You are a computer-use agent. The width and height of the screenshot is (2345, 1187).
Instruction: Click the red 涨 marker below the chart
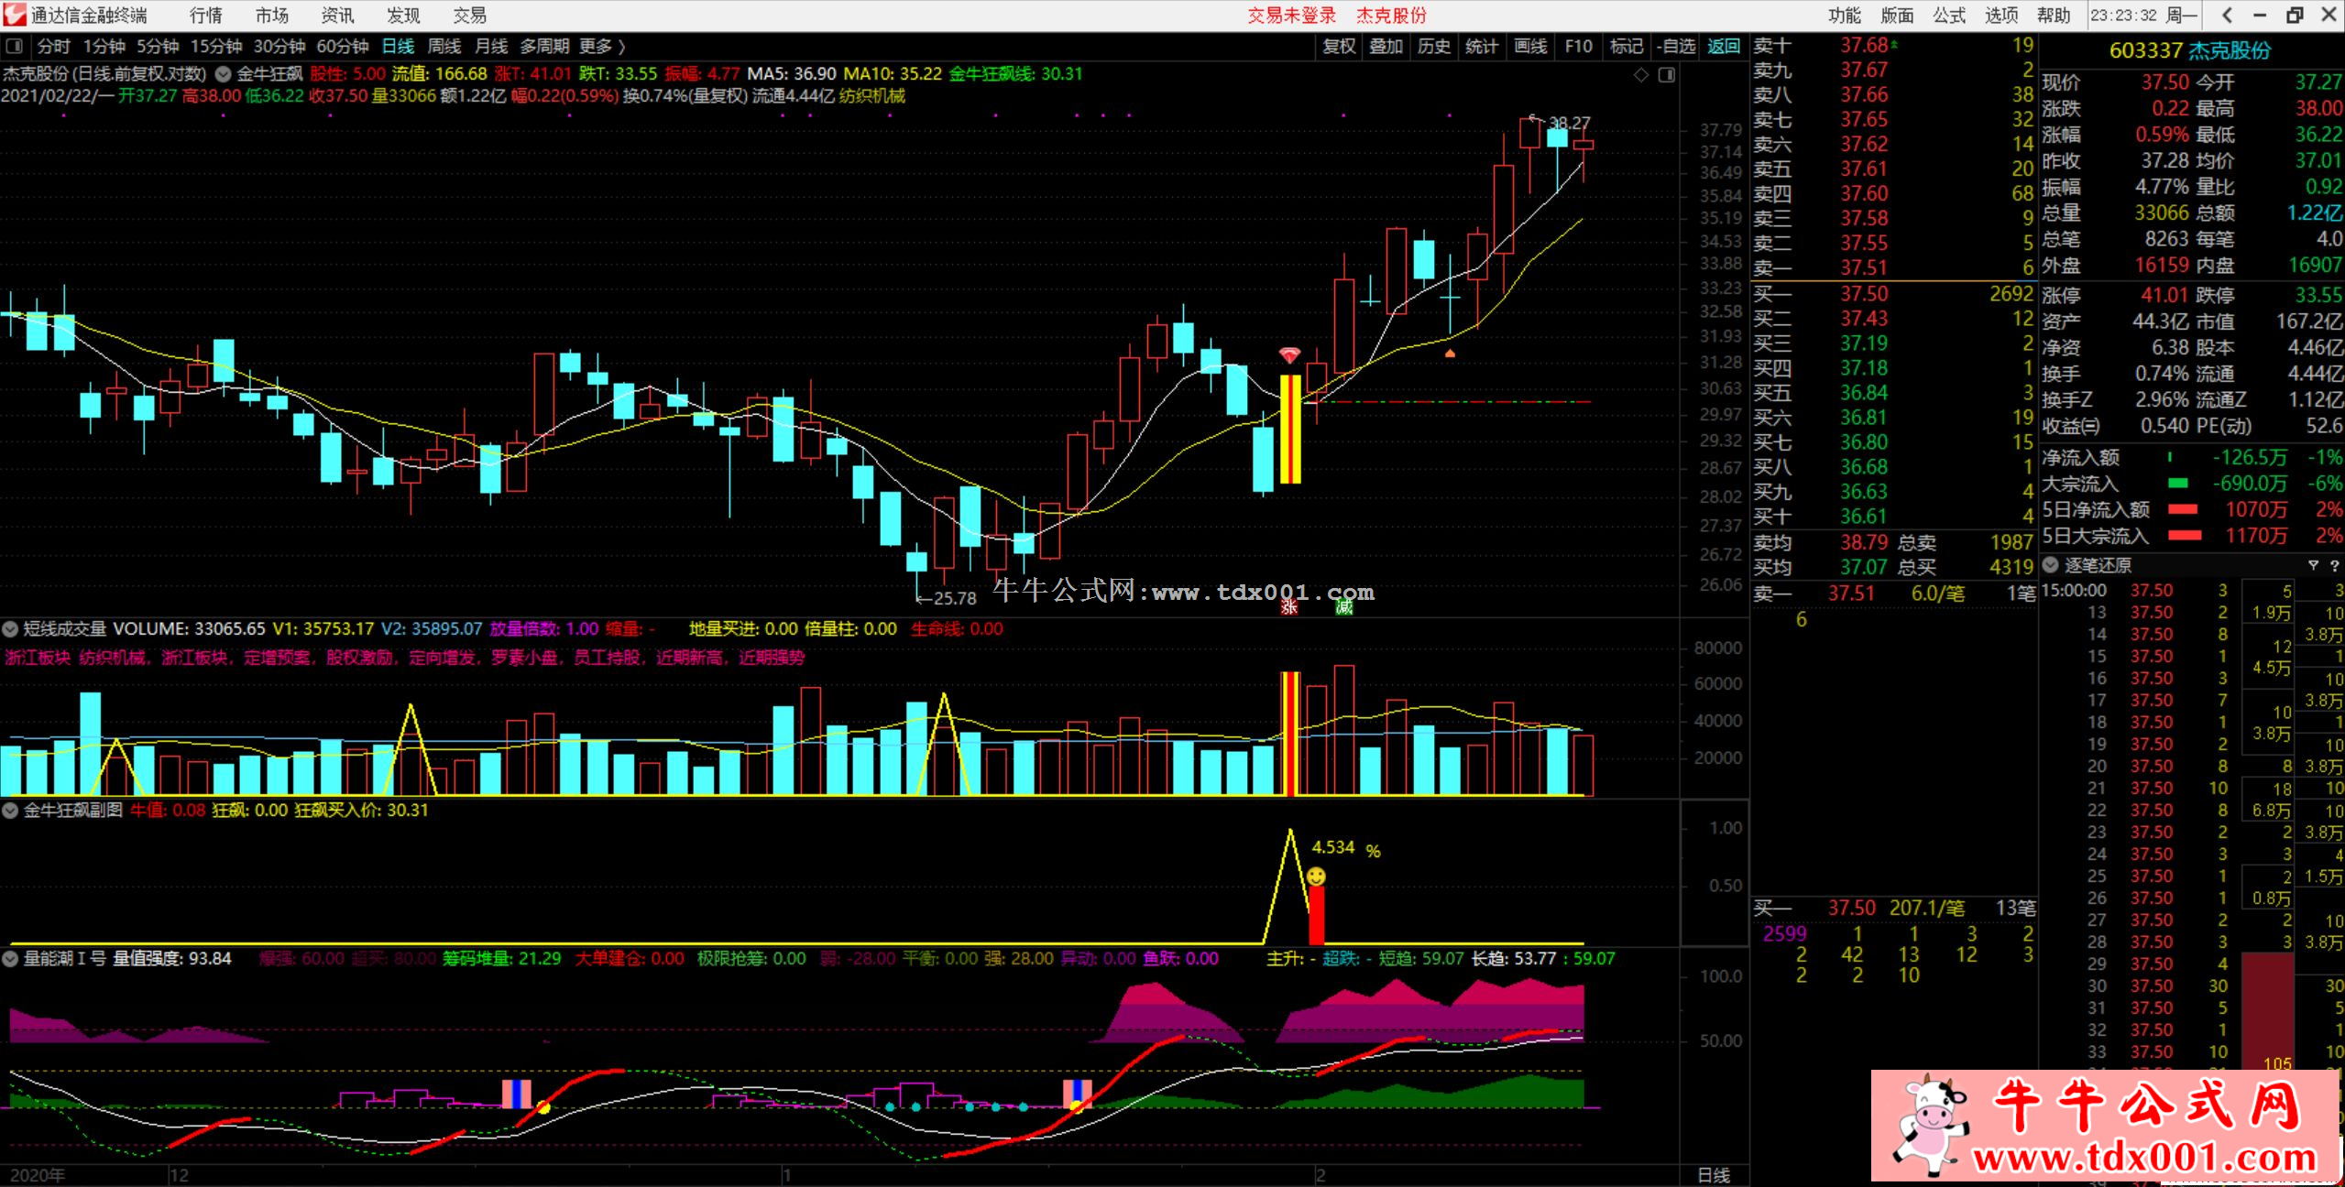pos(1289,606)
